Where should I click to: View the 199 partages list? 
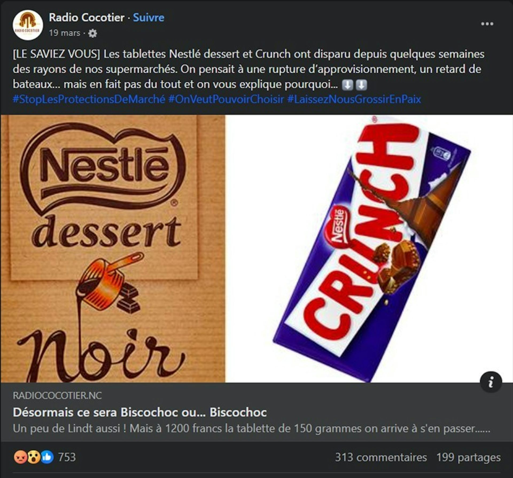(x=468, y=457)
